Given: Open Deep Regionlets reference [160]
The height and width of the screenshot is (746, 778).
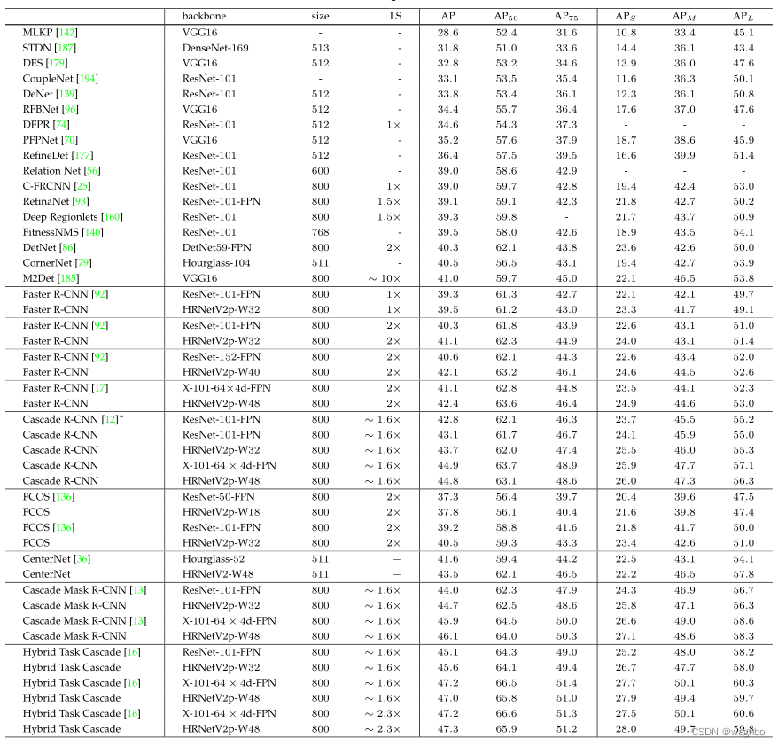Looking at the screenshot, I should point(113,217).
